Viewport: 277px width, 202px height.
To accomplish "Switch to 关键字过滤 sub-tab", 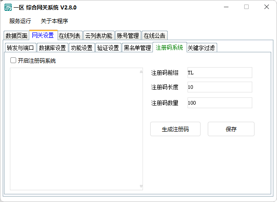I will tap(201, 48).
